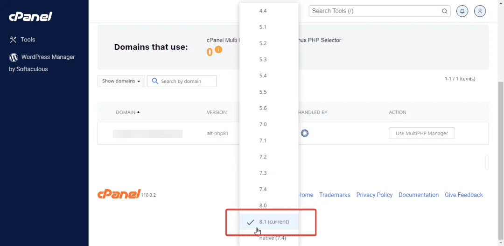
Task: Select the checked 8.1 (current) option
Action: (269, 222)
